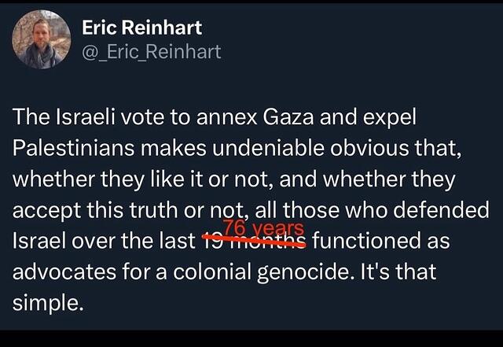Image resolution: width=503 pixels, height=347 pixels.
Task: Click the struck-through '19 months' text
Action: click(x=254, y=241)
